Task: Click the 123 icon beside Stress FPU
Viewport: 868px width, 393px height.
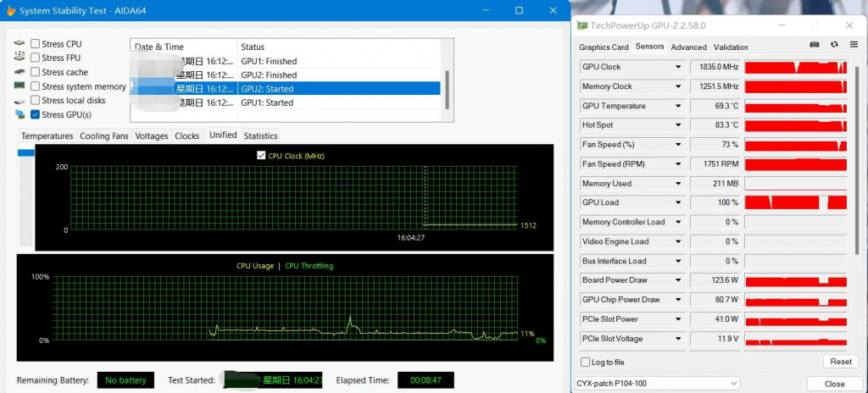Action: [x=20, y=55]
